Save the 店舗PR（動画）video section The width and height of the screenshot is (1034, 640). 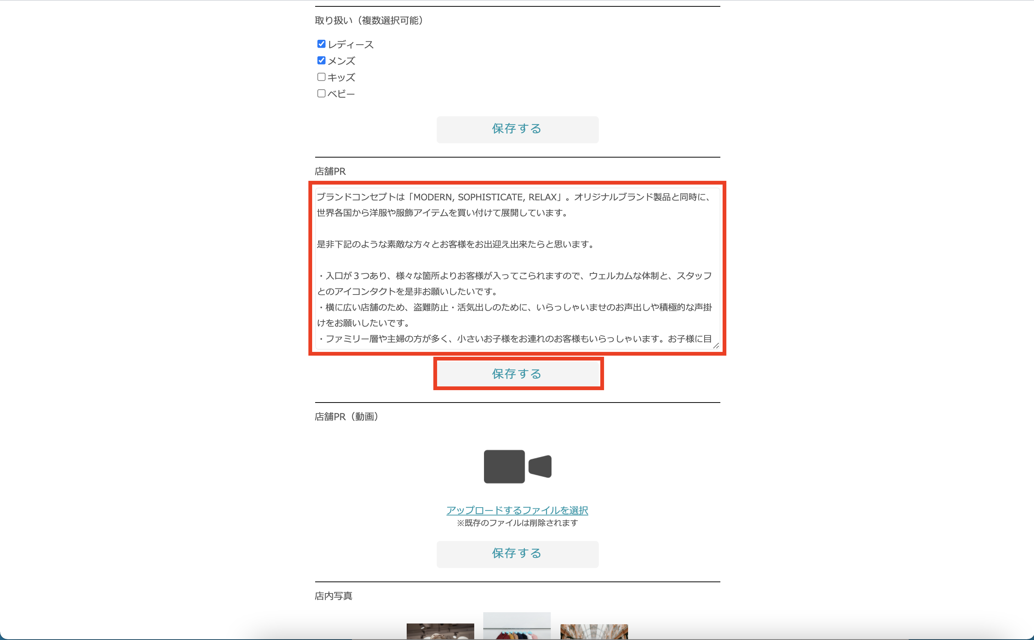[517, 553]
